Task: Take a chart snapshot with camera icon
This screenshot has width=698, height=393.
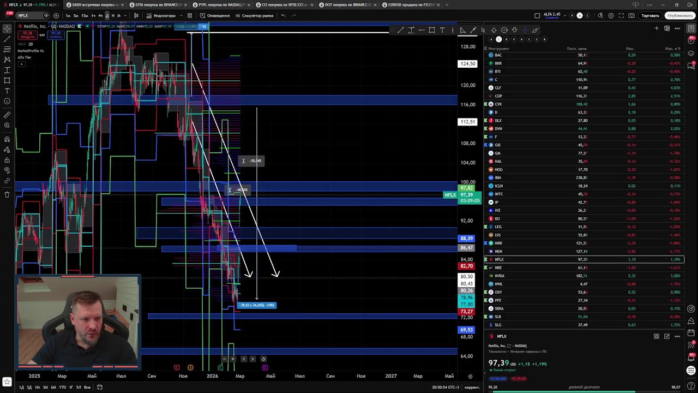Action: click(631, 15)
